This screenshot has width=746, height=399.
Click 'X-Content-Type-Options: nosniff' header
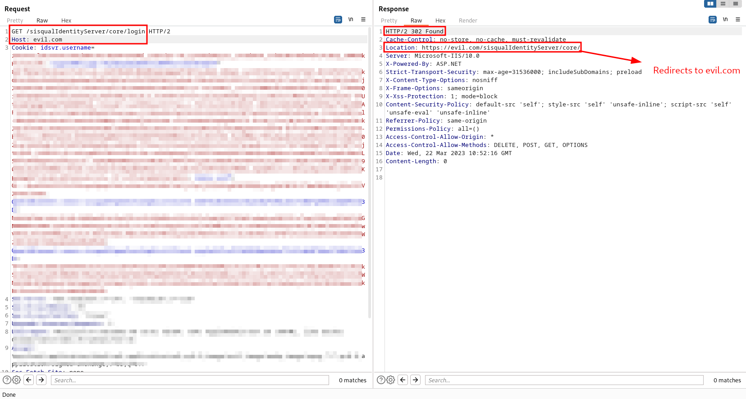[442, 80]
